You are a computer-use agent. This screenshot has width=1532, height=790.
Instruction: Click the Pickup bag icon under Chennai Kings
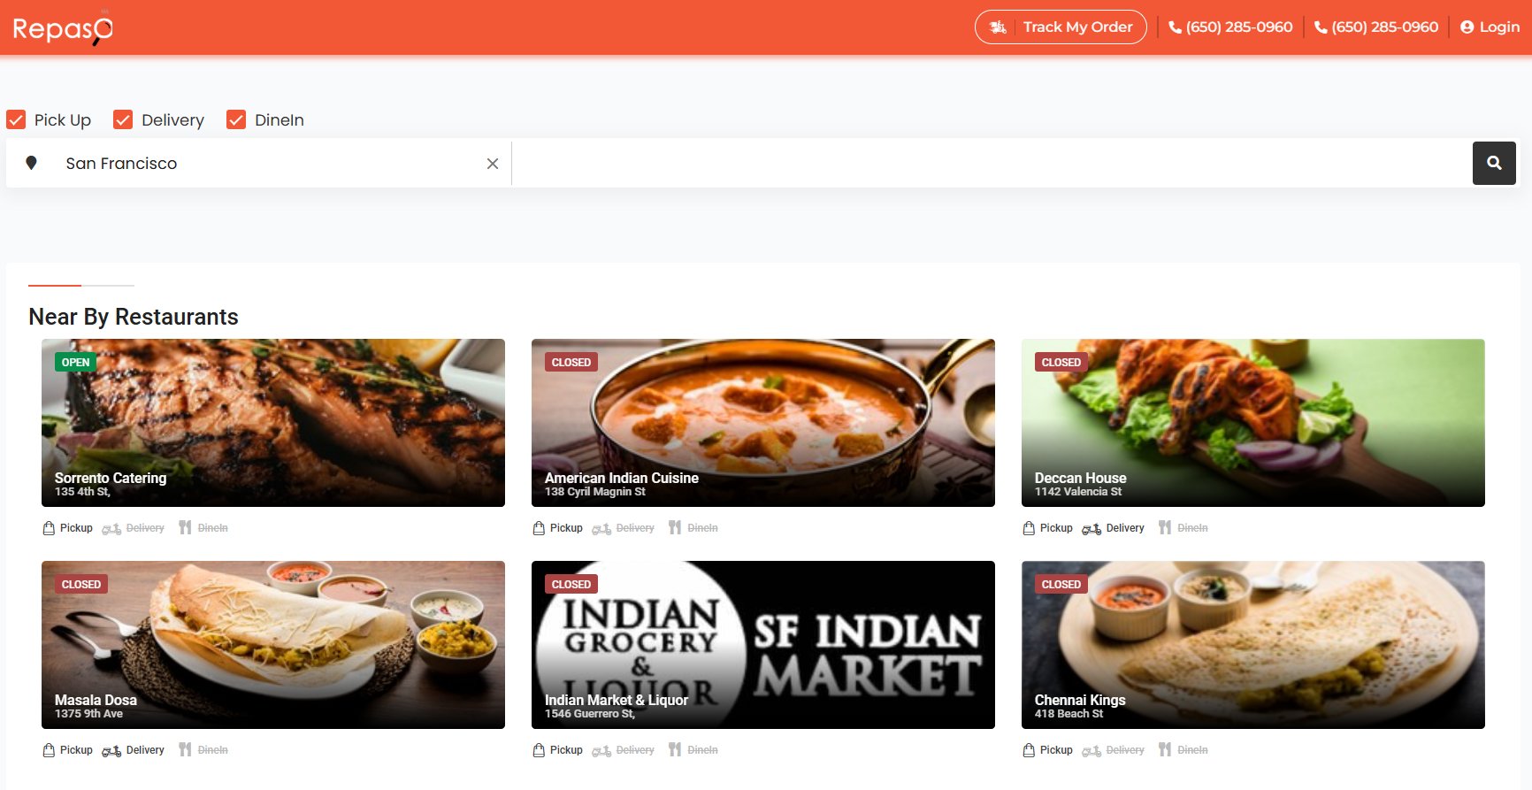click(x=1029, y=750)
